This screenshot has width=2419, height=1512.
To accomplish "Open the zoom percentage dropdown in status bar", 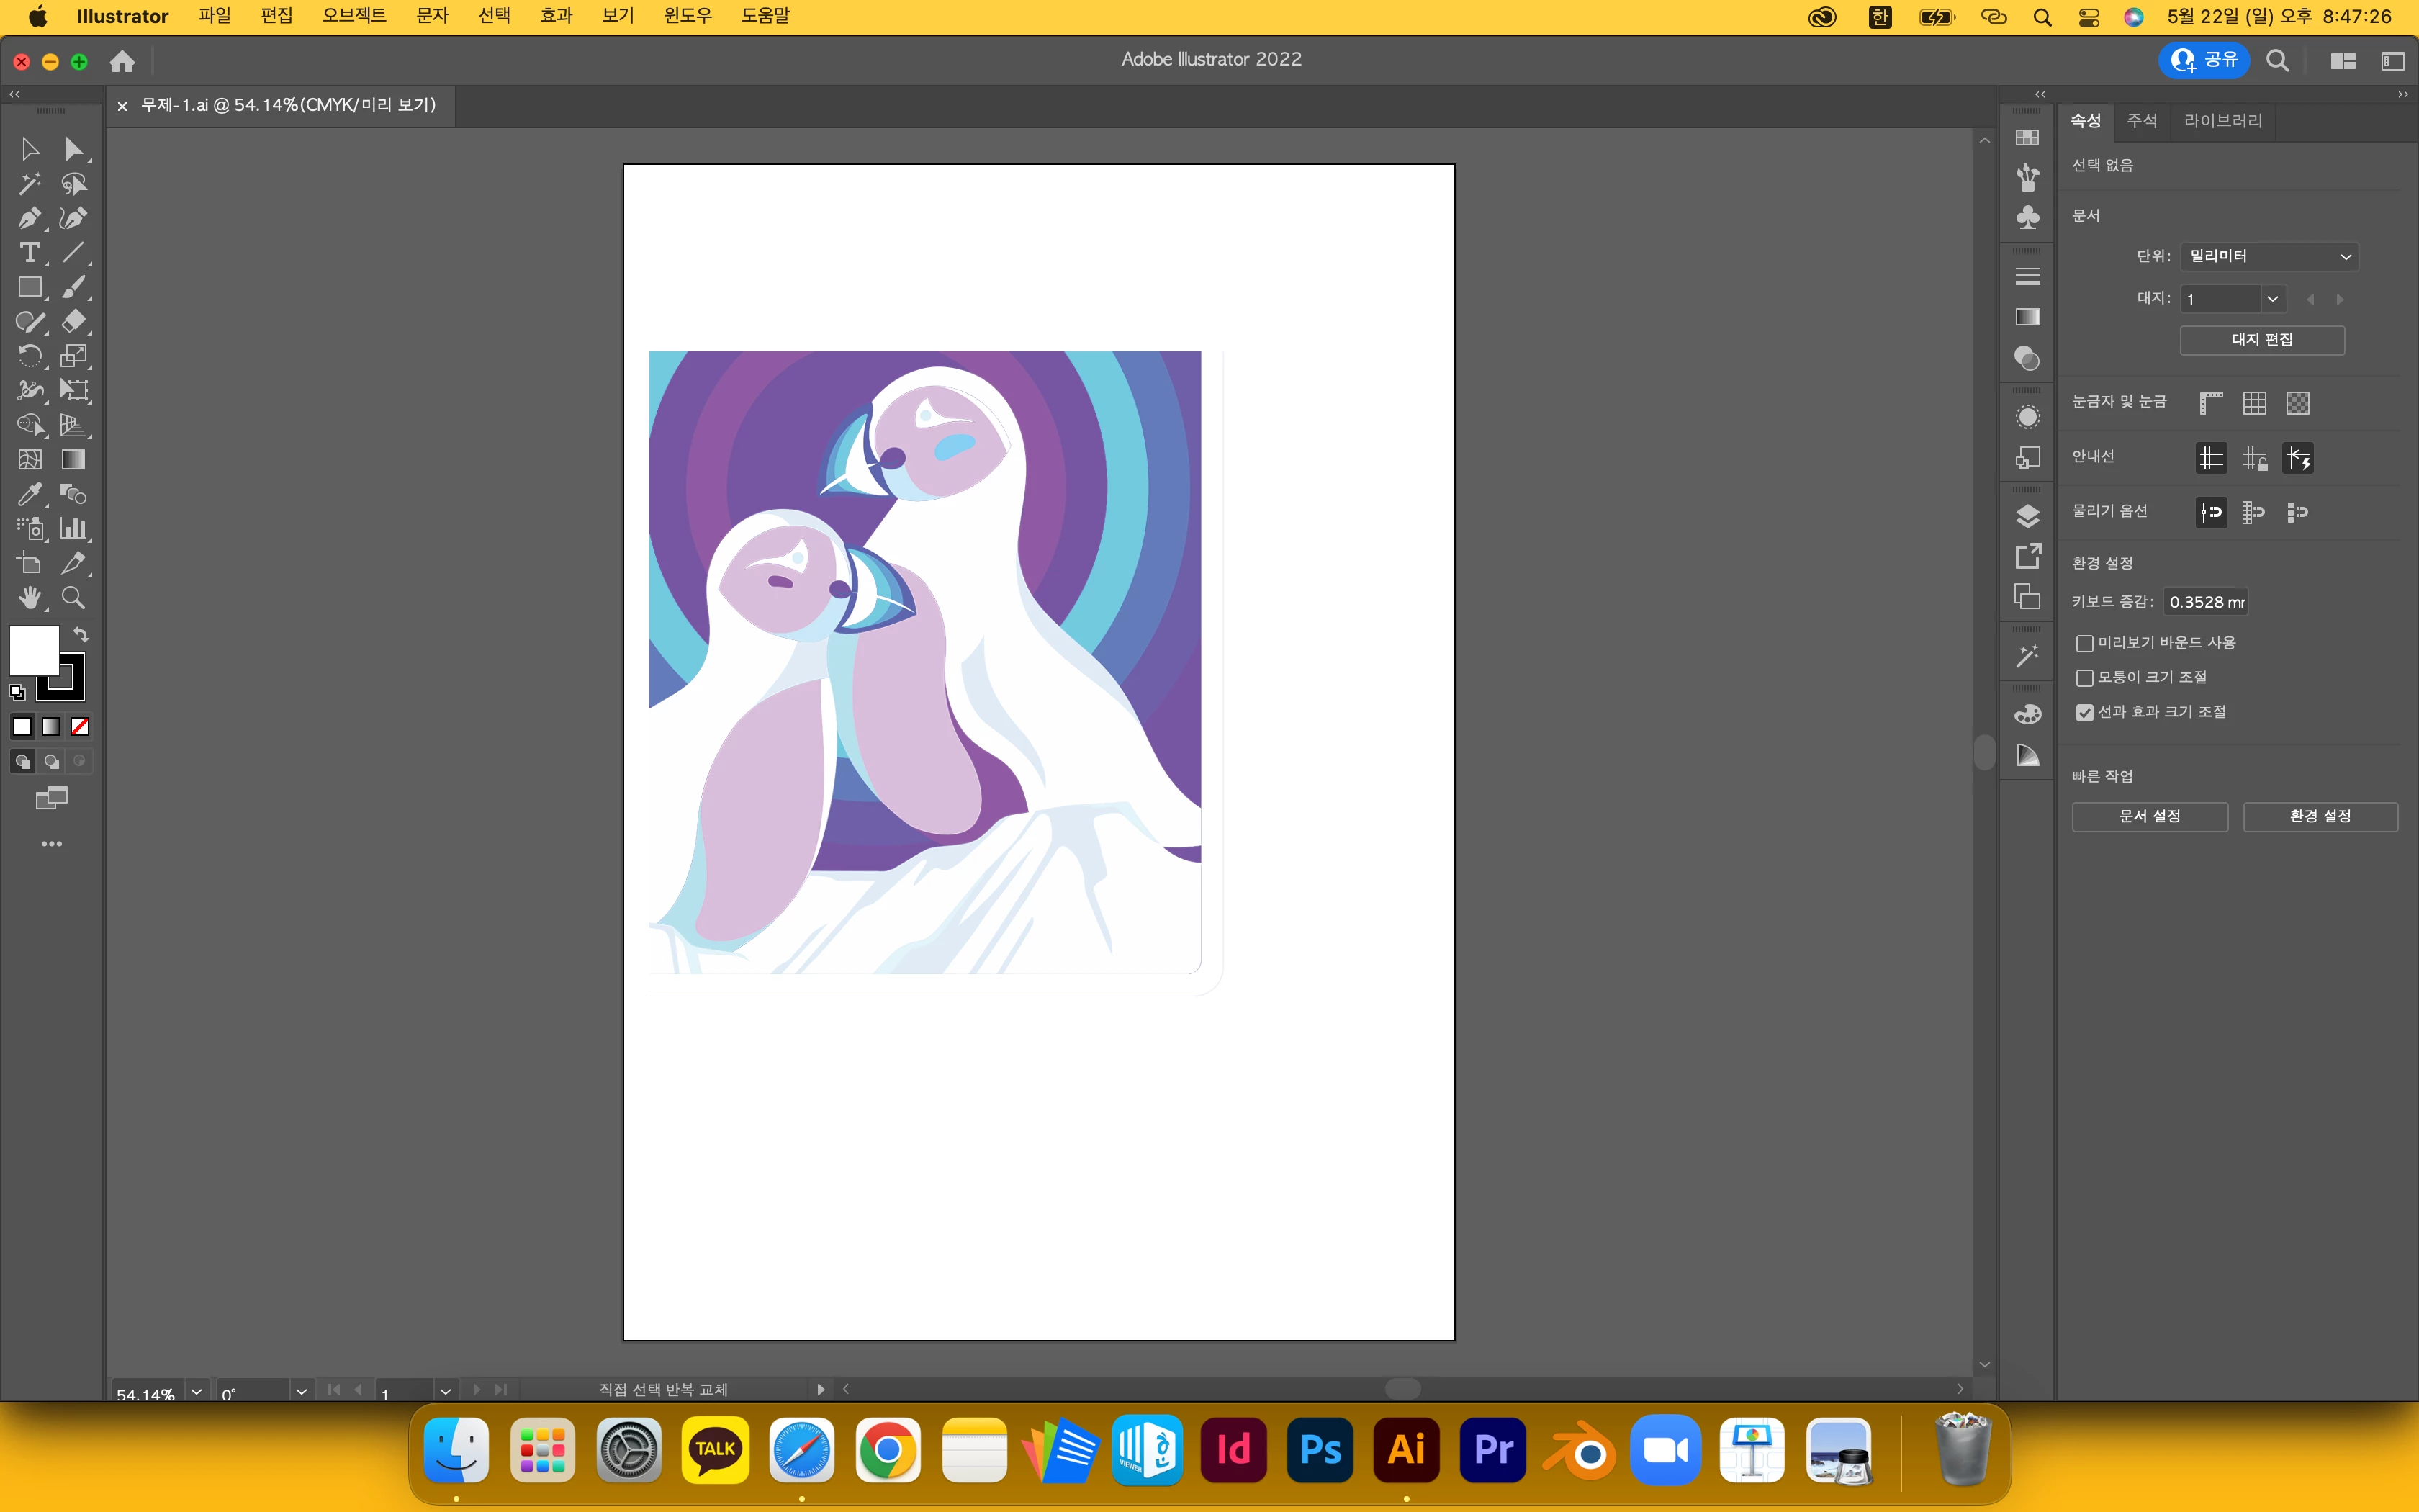I will pos(197,1391).
